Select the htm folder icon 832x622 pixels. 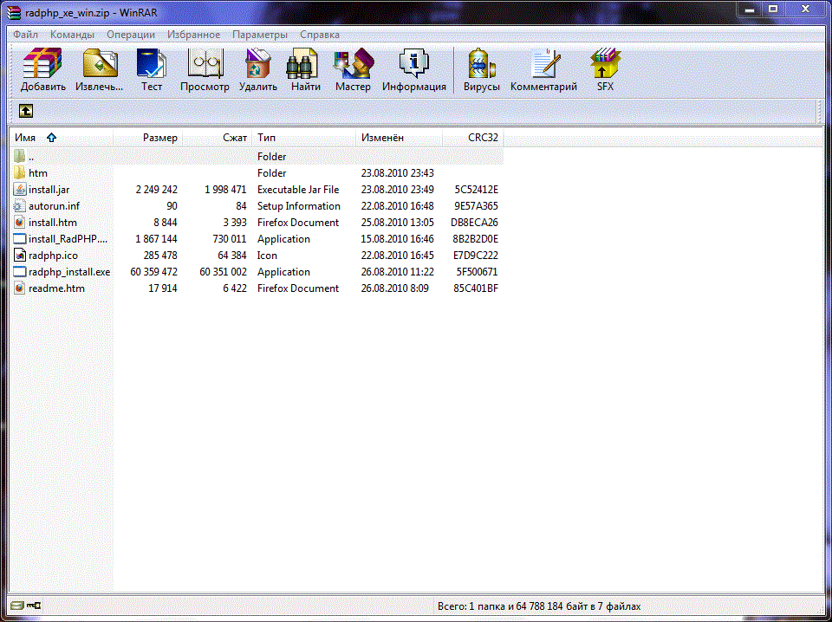point(20,173)
